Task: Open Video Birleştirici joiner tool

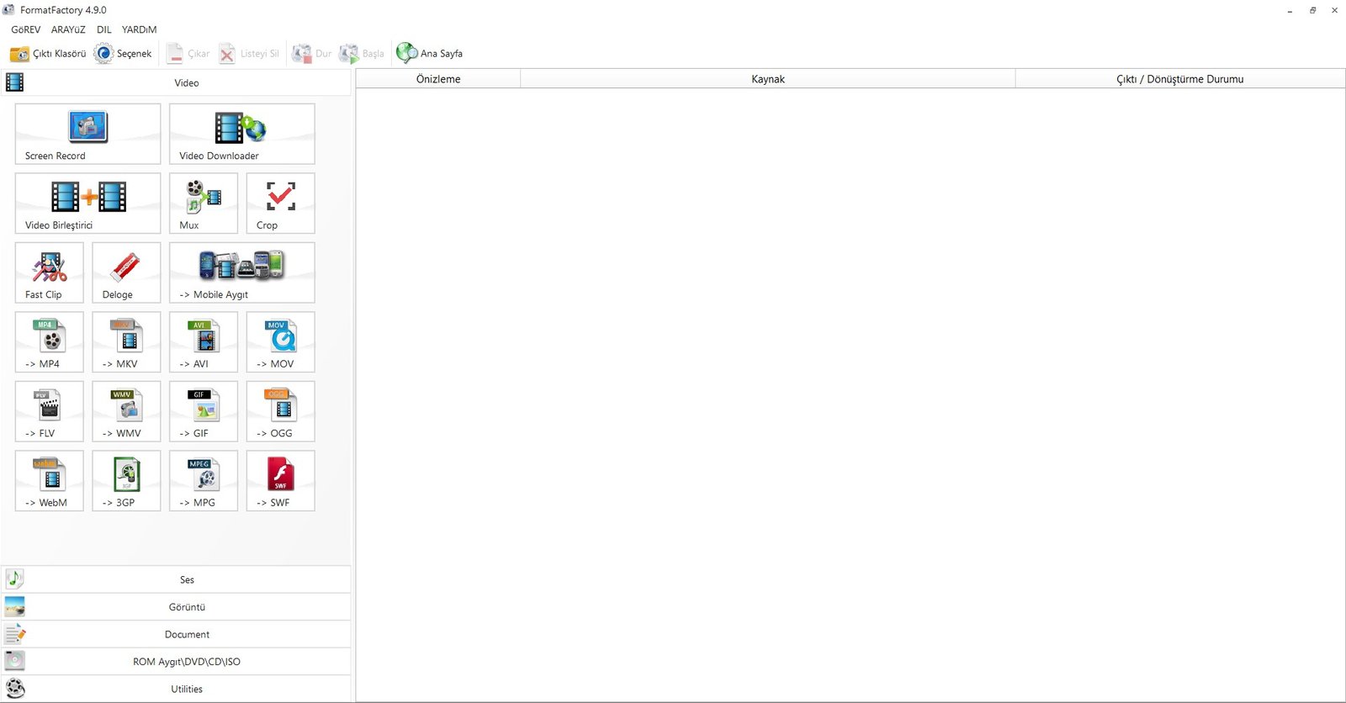Action: point(87,203)
